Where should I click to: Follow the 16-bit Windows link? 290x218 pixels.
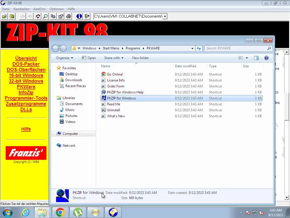26,76
